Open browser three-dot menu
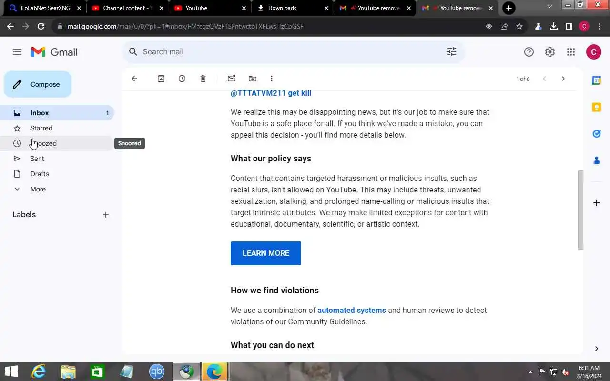This screenshot has height=381, width=610. pos(600,26)
